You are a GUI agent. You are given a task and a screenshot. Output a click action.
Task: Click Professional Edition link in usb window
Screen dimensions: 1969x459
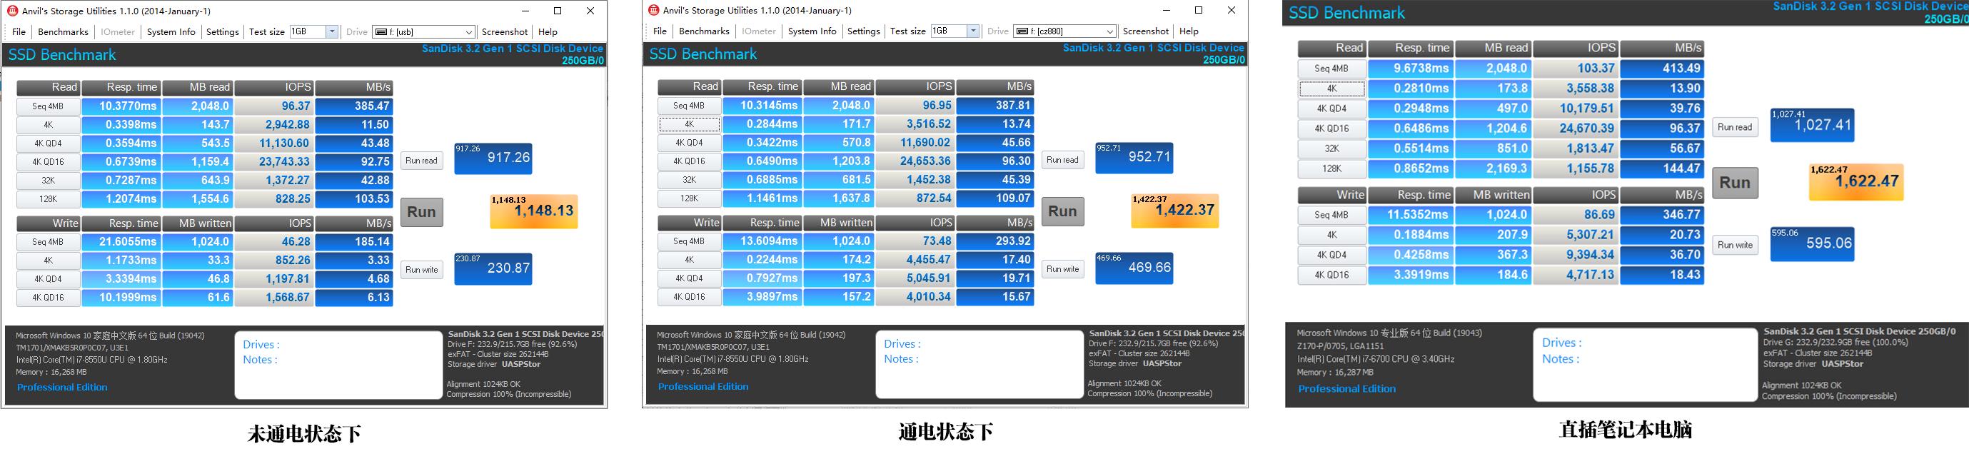click(x=62, y=387)
